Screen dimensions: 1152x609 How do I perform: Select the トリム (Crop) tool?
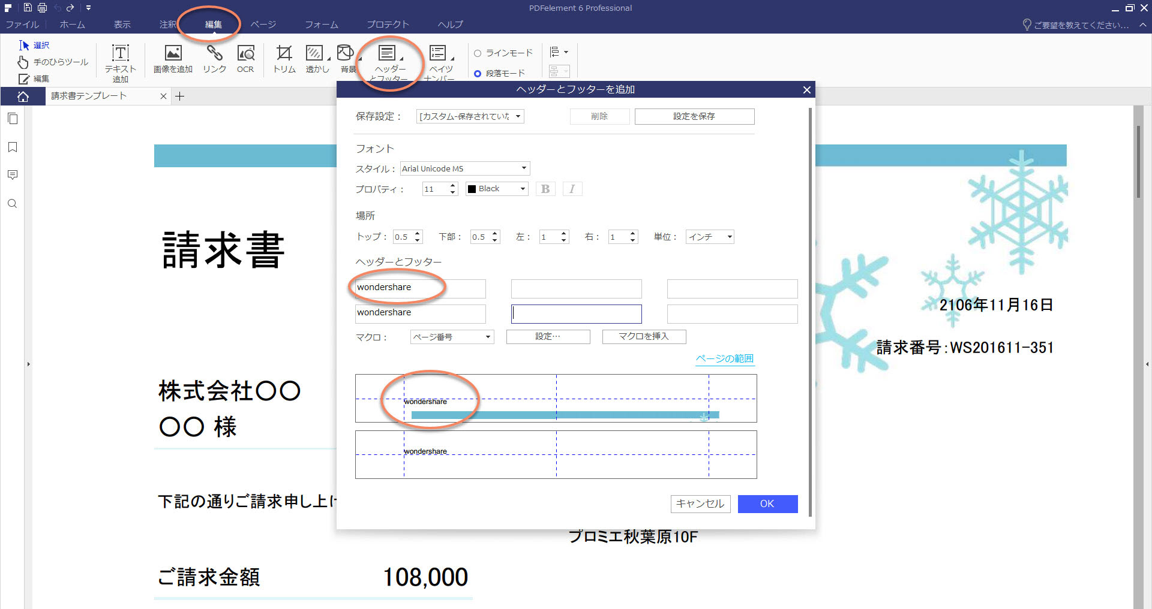(284, 59)
